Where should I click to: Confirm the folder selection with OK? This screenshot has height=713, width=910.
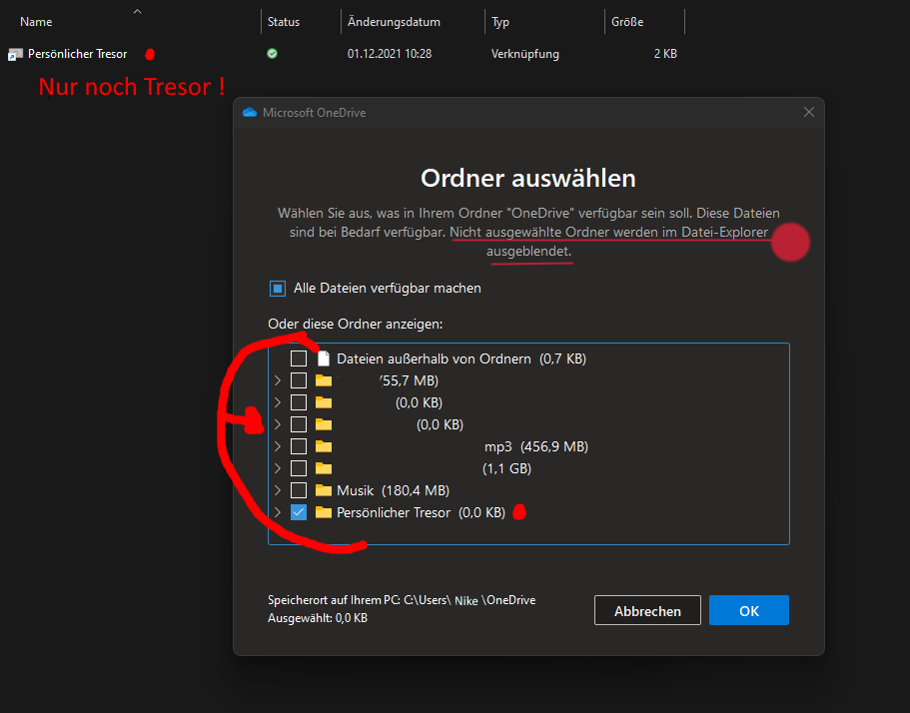tap(749, 611)
